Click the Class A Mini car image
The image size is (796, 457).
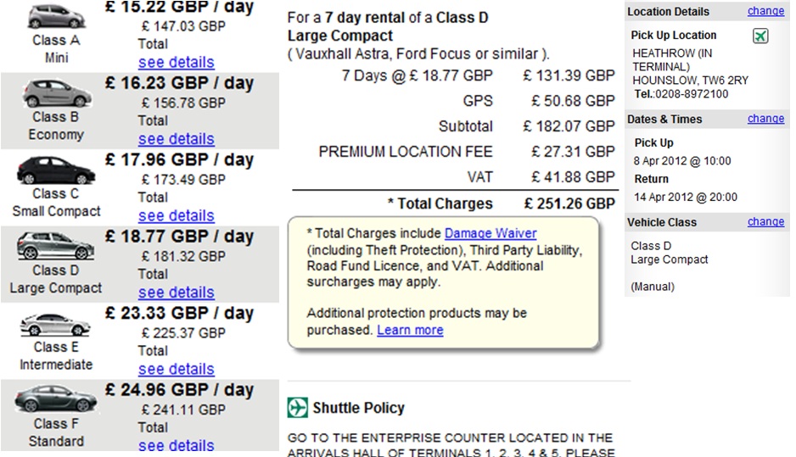(x=56, y=16)
